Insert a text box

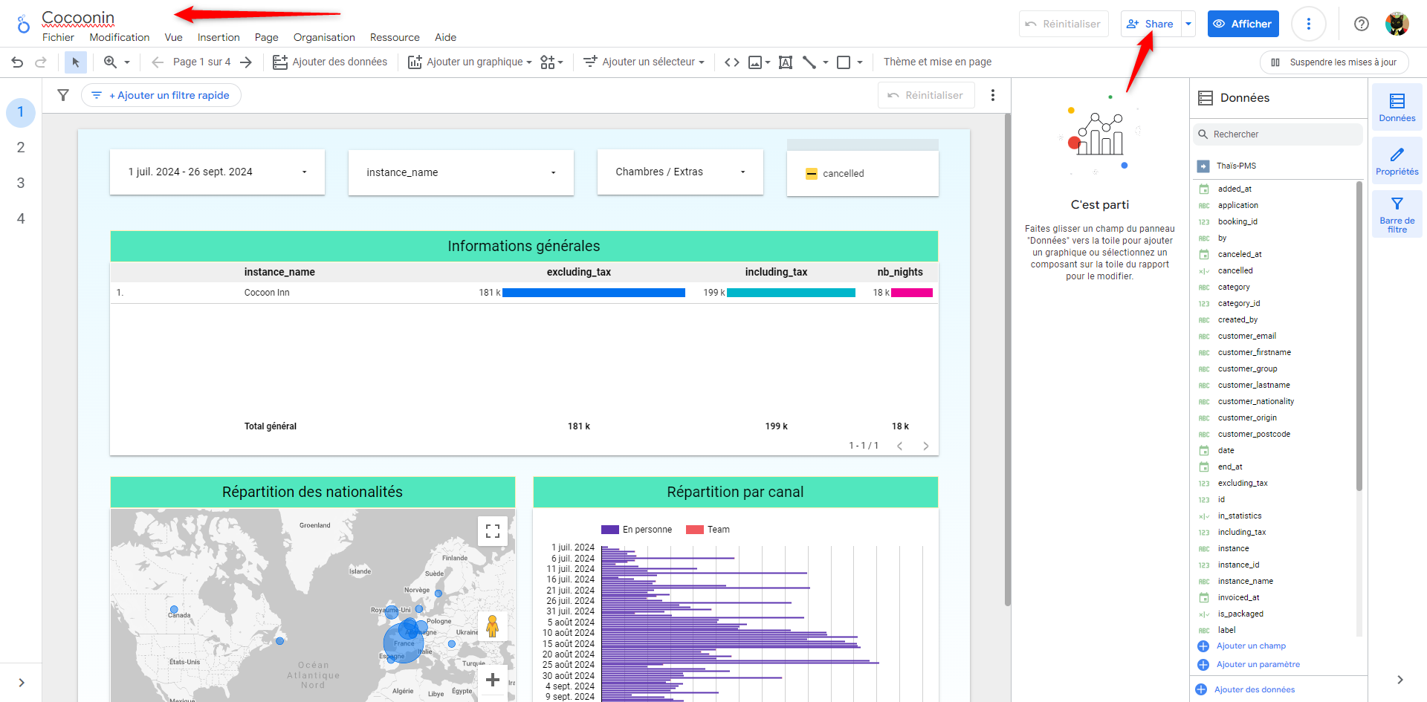[x=786, y=62]
